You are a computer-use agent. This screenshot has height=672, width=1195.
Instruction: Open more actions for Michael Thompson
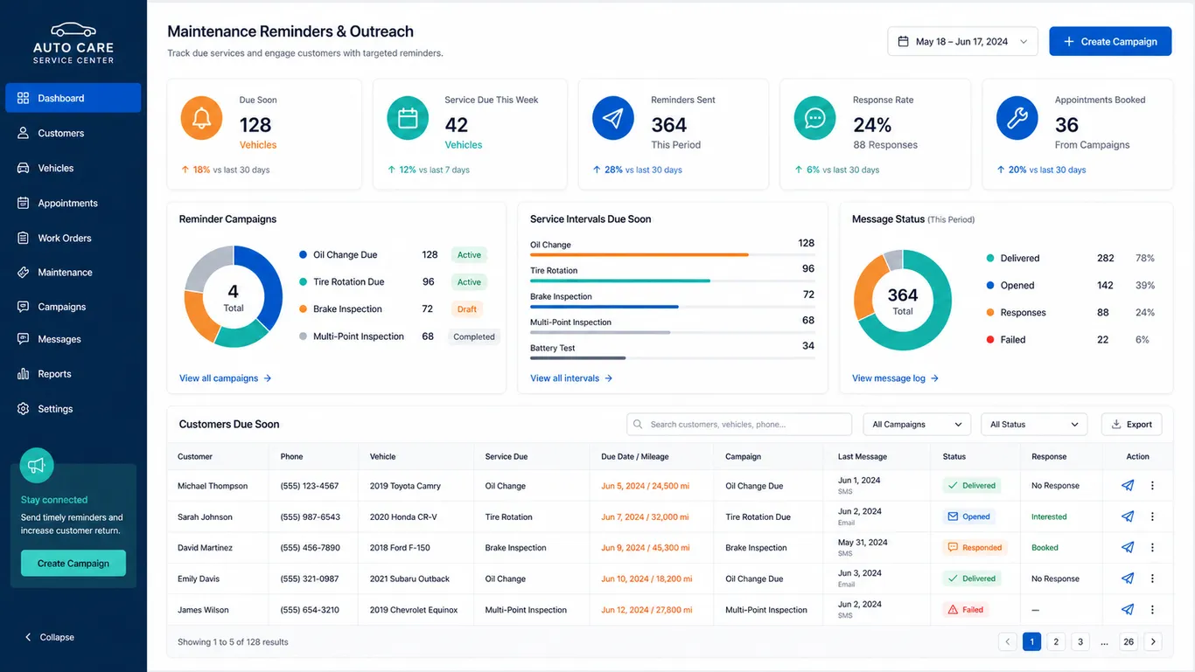(1152, 486)
